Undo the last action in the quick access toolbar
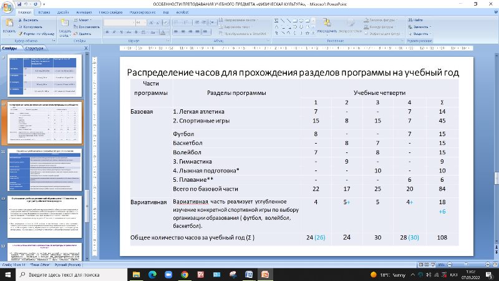499x281 pixels. (x=26, y=4)
